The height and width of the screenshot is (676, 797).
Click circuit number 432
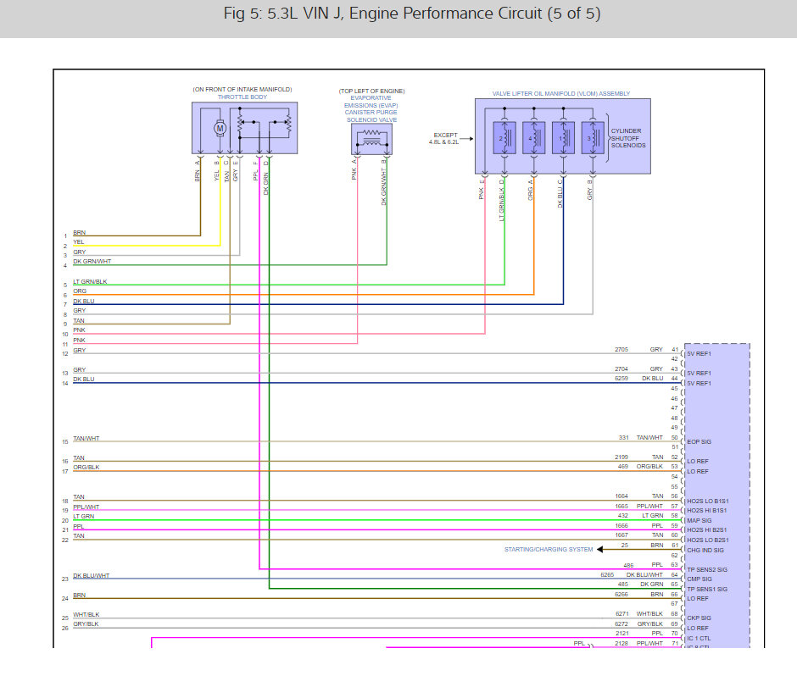coord(622,516)
